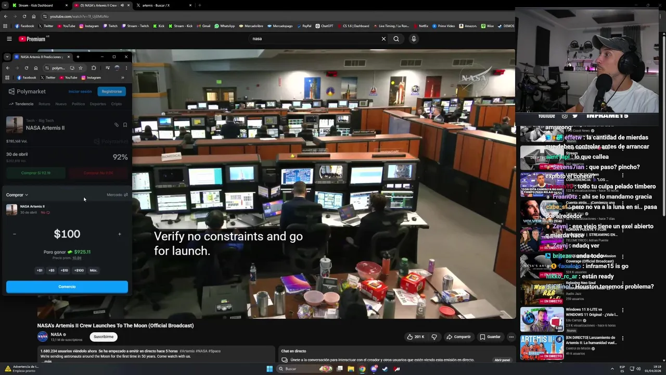Subscribe with the Suscribirme button

104,337
